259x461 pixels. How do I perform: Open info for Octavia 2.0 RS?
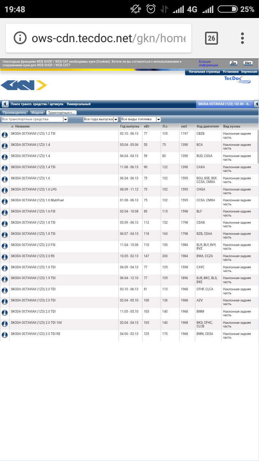click(5, 257)
